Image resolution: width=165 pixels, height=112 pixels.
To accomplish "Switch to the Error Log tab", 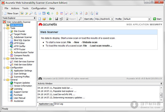I will pyautogui.click(x=59, y=104).
